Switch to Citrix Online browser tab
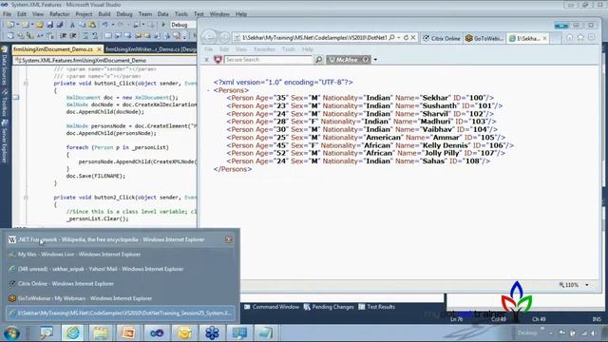The height and width of the screenshot is (342, 608). pos(442,38)
